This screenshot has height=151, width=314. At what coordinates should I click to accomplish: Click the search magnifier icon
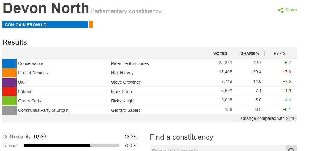point(291,149)
